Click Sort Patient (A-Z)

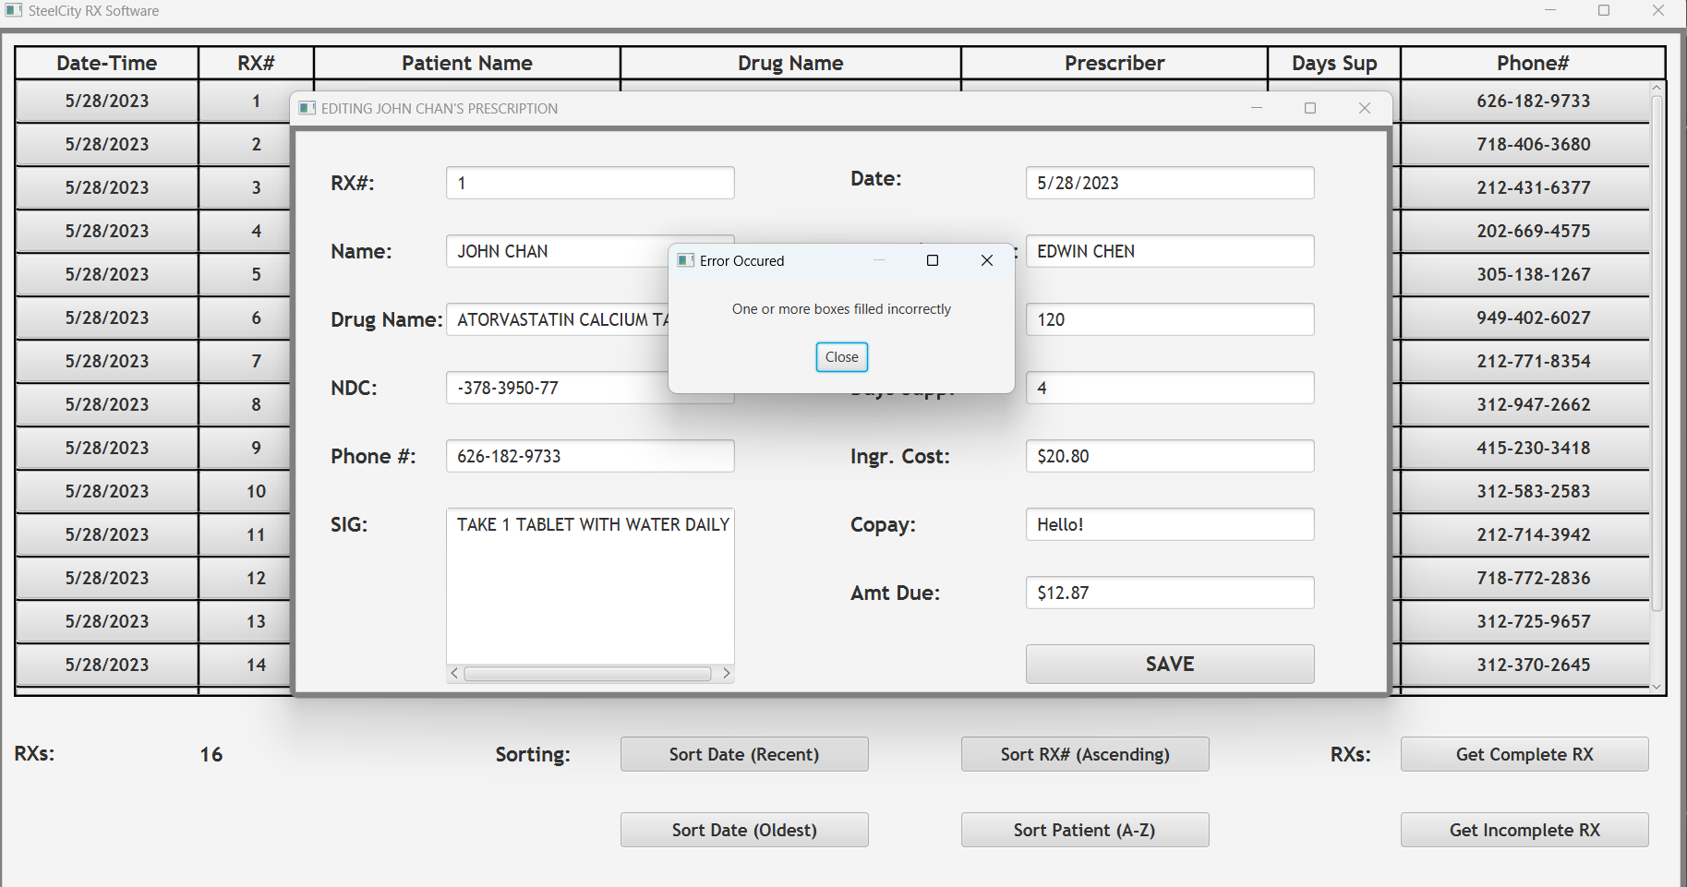point(1084,830)
